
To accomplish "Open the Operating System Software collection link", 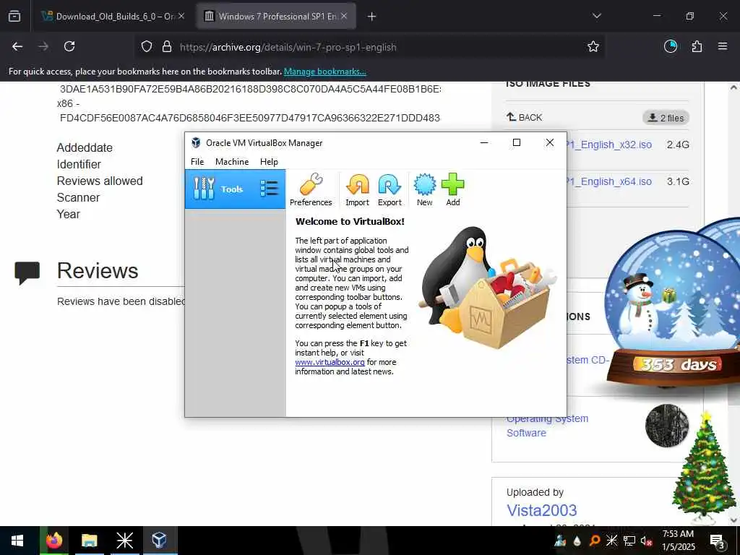I will click(548, 425).
